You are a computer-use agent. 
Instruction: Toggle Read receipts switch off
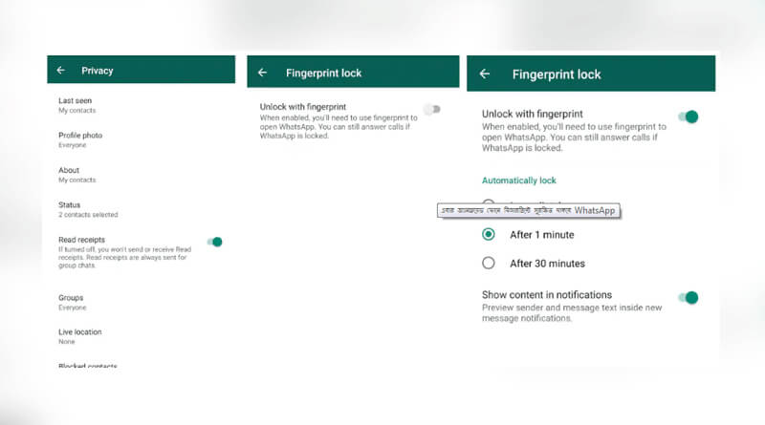pos(214,242)
